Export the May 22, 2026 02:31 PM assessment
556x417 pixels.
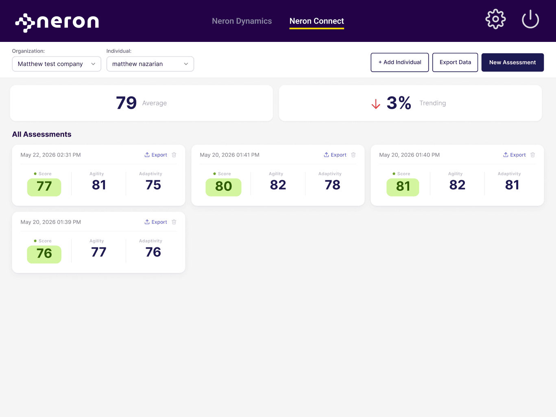pyautogui.click(x=156, y=155)
